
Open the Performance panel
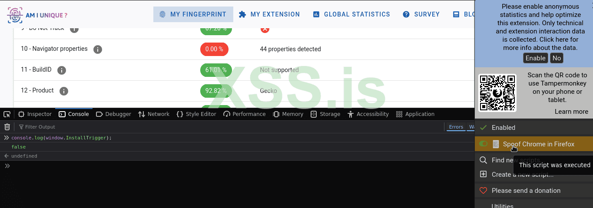tap(244, 114)
